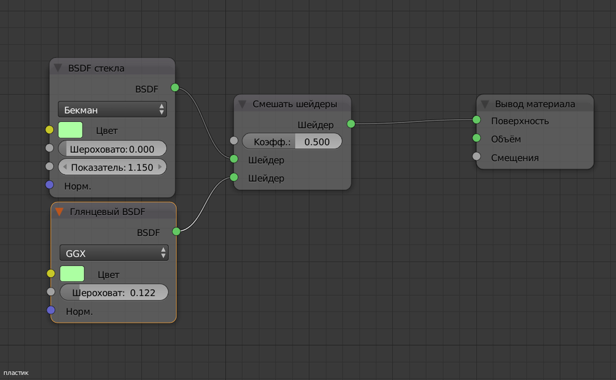Viewport: 616px width, 380px height.
Task: Click the Шейдер output socket on the mix node
Action: tap(351, 124)
